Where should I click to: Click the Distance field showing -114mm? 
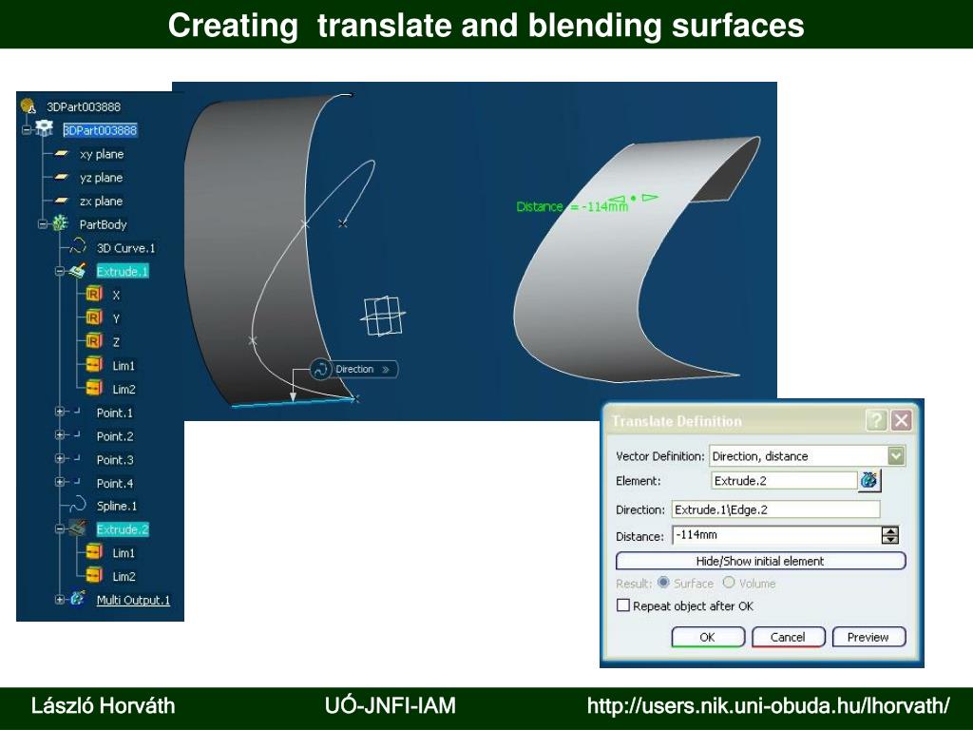pos(777,535)
